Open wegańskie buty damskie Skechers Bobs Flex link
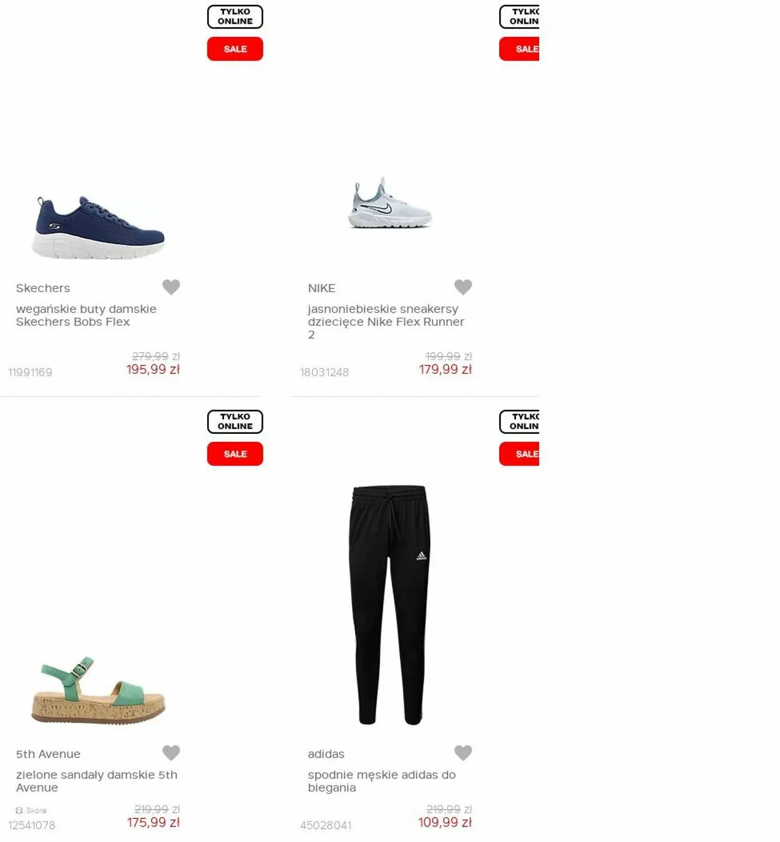The image size is (780, 842). pyautogui.click(x=86, y=315)
